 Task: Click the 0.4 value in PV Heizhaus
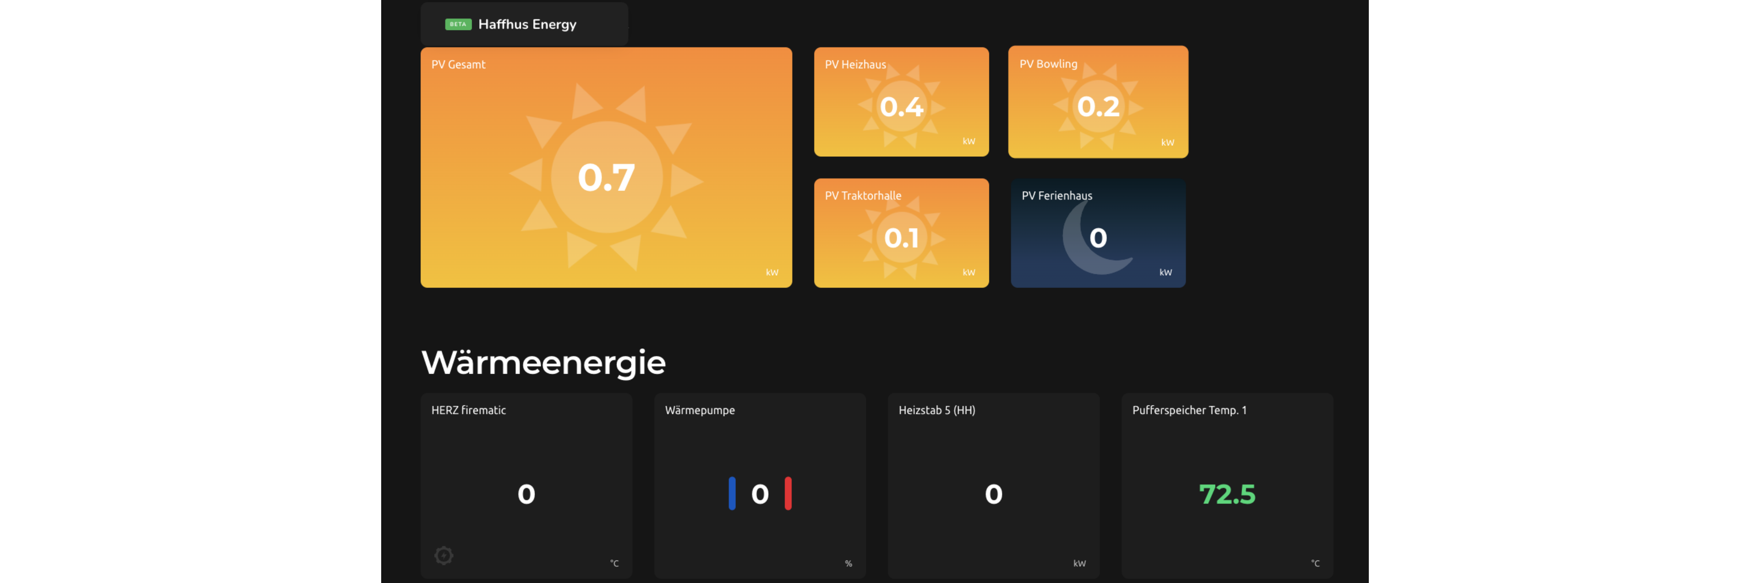coord(902,107)
